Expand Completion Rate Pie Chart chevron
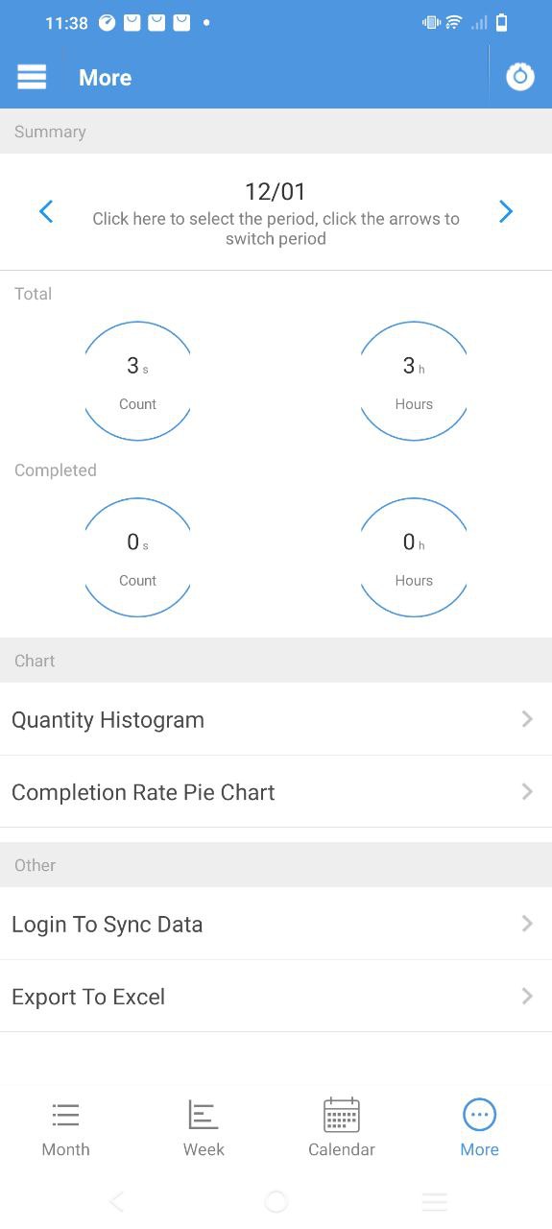Viewport: 552px width, 1229px height. [x=527, y=792]
